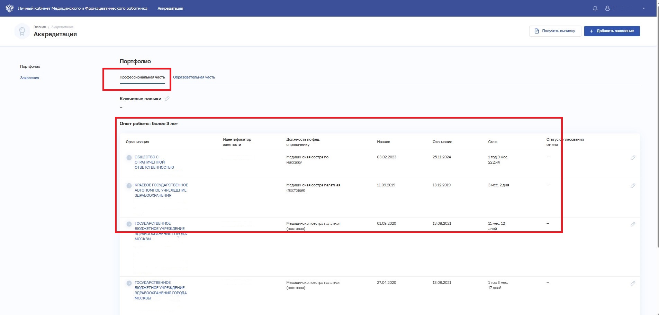This screenshot has height=315, width=659.
Task: Expand the user account dropdown arrow
Action: pos(644,8)
